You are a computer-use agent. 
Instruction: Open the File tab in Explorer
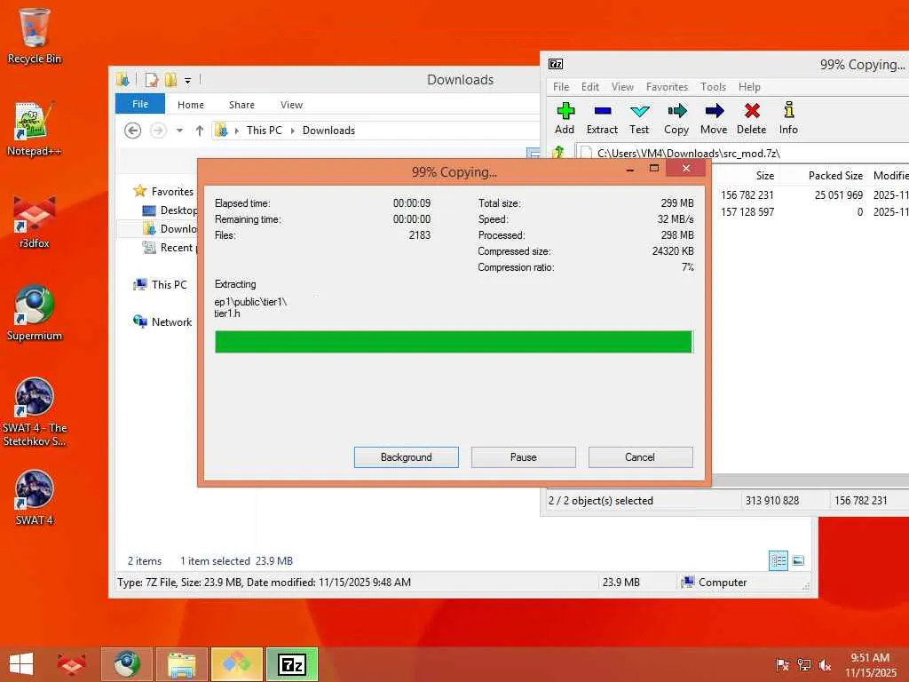(x=140, y=104)
